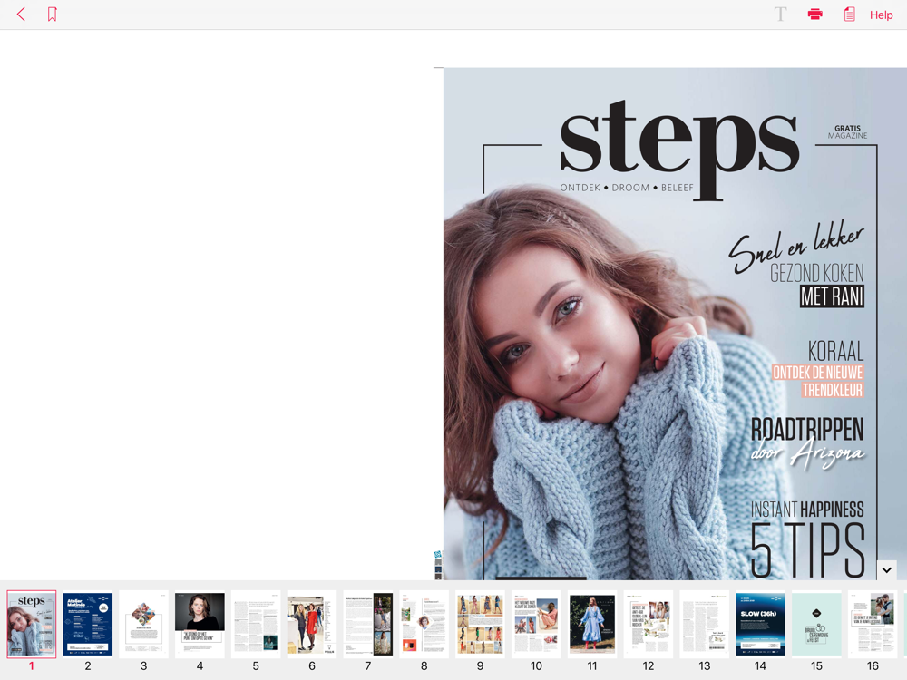
Task: Open page 8 thumbnail
Action: 424,624
